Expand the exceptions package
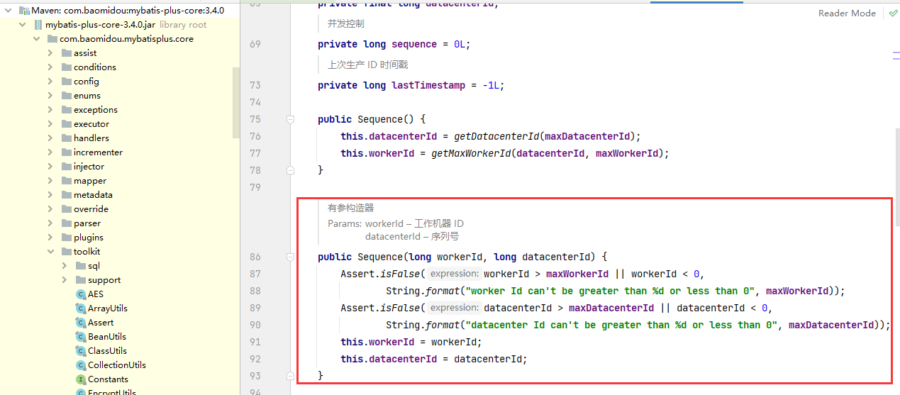This screenshot has width=900, height=395. click(x=50, y=110)
